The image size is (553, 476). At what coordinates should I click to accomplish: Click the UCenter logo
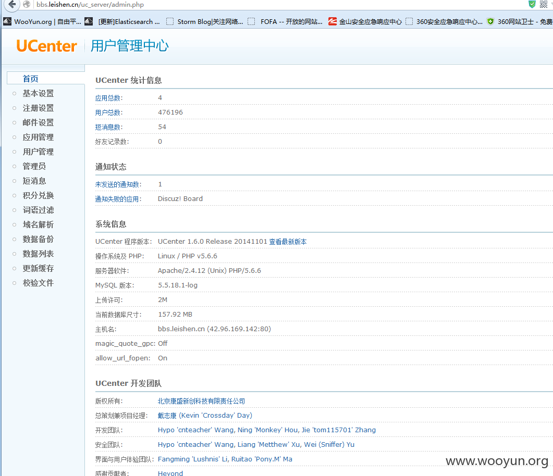pos(46,46)
